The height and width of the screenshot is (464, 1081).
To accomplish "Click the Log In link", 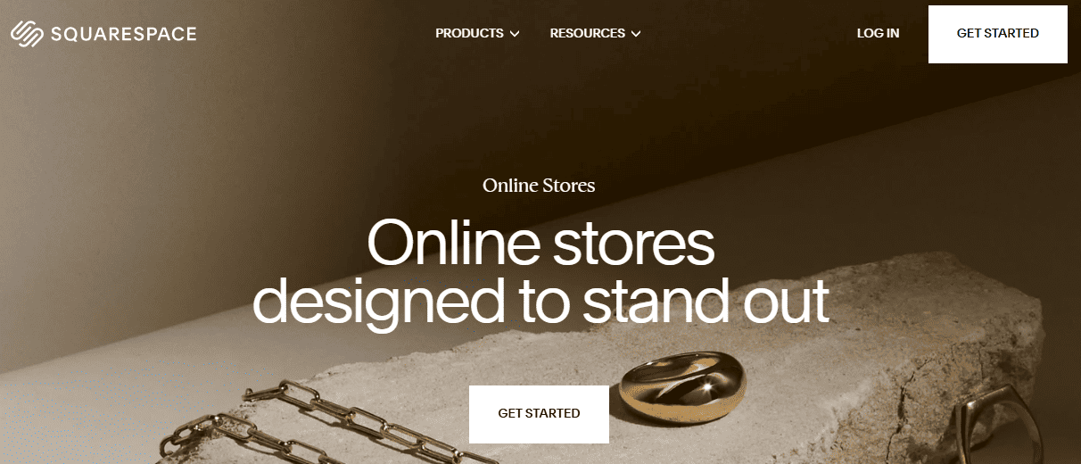I will click(878, 33).
